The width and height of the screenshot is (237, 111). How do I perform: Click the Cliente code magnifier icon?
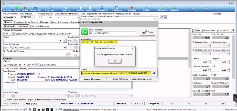click(37, 65)
